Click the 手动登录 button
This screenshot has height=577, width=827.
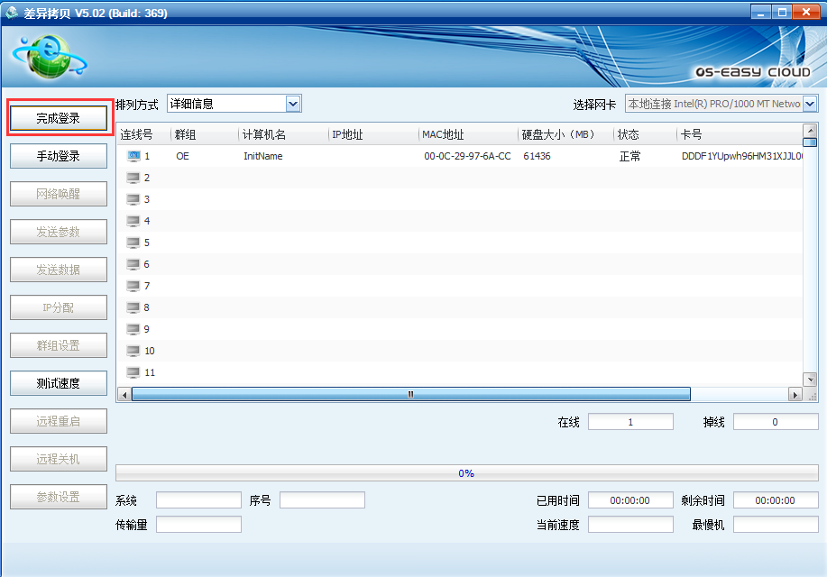[x=59, y=156]
